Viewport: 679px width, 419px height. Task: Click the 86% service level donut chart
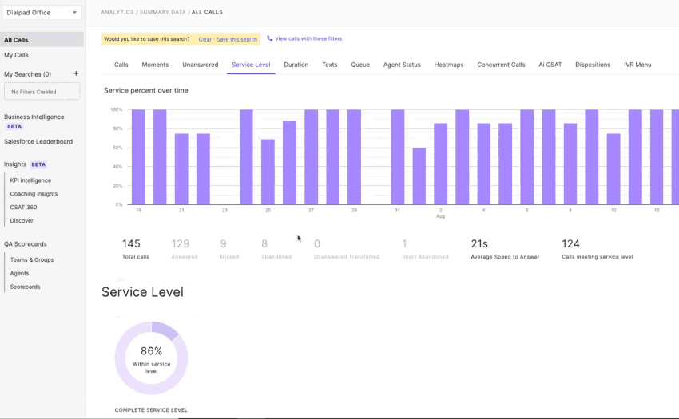pos(151,357)
